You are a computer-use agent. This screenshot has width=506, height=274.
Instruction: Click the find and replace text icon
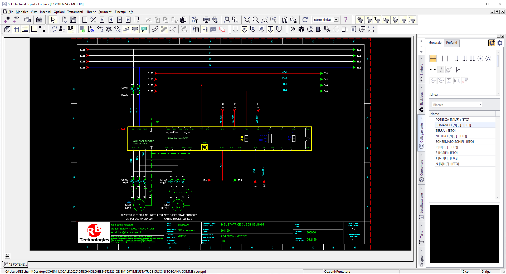(195, 20)
